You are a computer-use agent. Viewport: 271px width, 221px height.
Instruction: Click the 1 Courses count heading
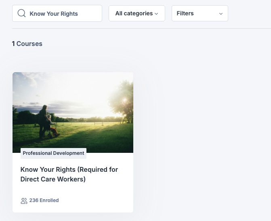tap(27, 44)
